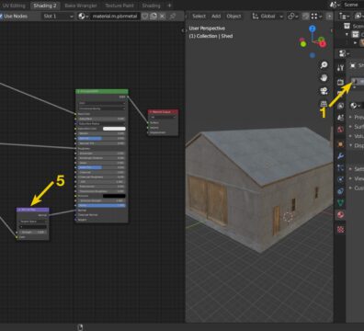Toggle fake user shield for material
The height and width of the screenshot is (331, 364).
pyautogui.click(x=145, y=16)
